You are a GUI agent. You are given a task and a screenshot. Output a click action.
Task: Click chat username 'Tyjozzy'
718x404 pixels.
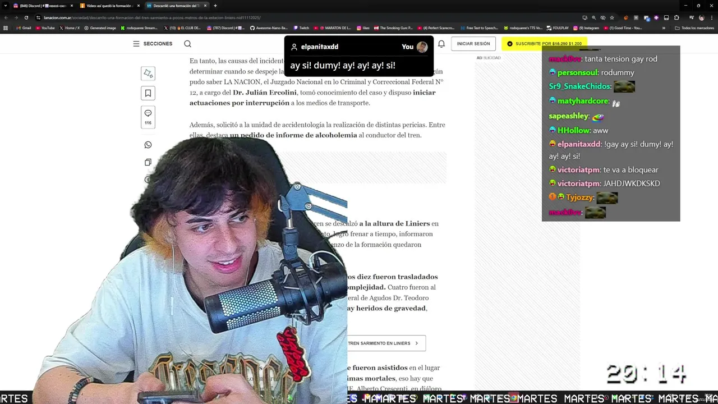point(579,197)
